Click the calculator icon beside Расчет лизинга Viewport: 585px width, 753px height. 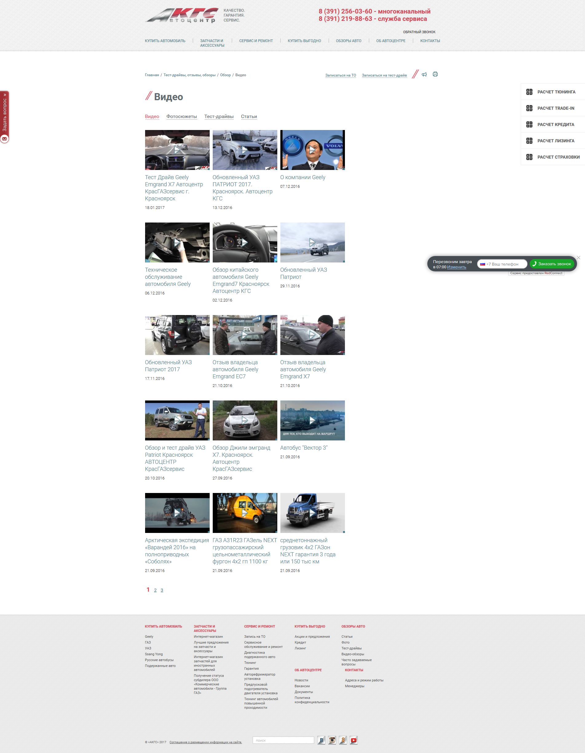(x=529, y=141)
